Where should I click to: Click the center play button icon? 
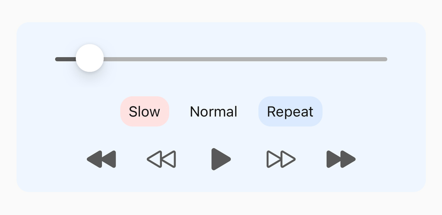click(221, 159)
